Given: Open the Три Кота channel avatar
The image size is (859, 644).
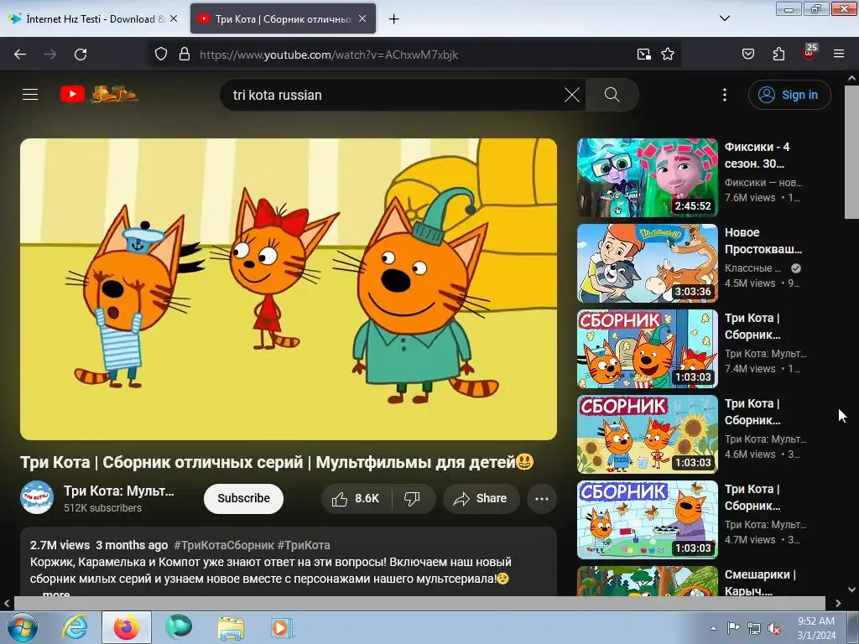Looking at the screenshot, I should [x=37, y=497].
